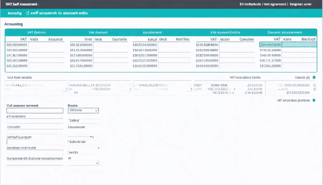Click the 'Canuutee' label in the form
This screenshot has width=323, height=185.
tap(14, 127)
